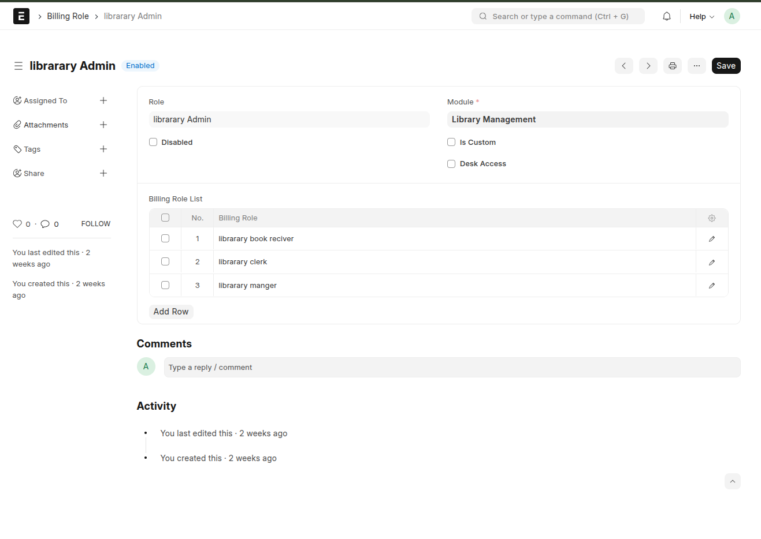Enable the Is Custom checkbox
Viewport: 761px width, 539px height.
click(451, 142)
